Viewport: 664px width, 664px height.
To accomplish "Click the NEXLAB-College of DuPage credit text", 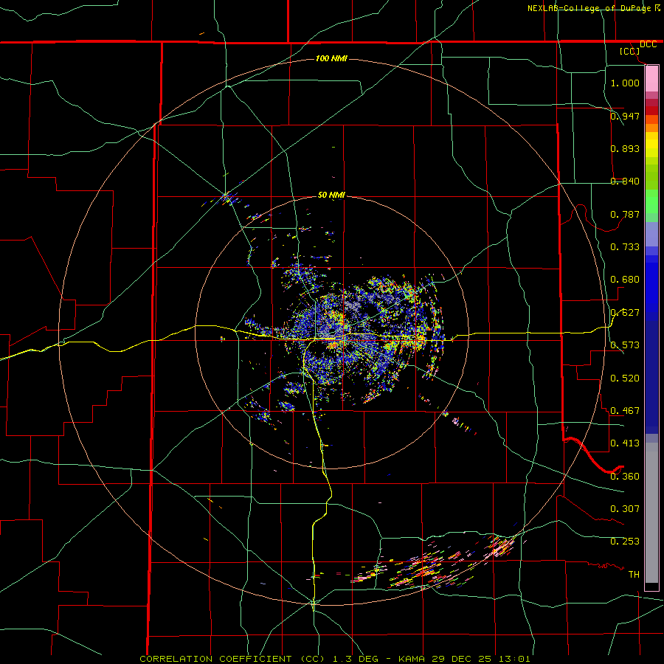I will coord(589,8).
